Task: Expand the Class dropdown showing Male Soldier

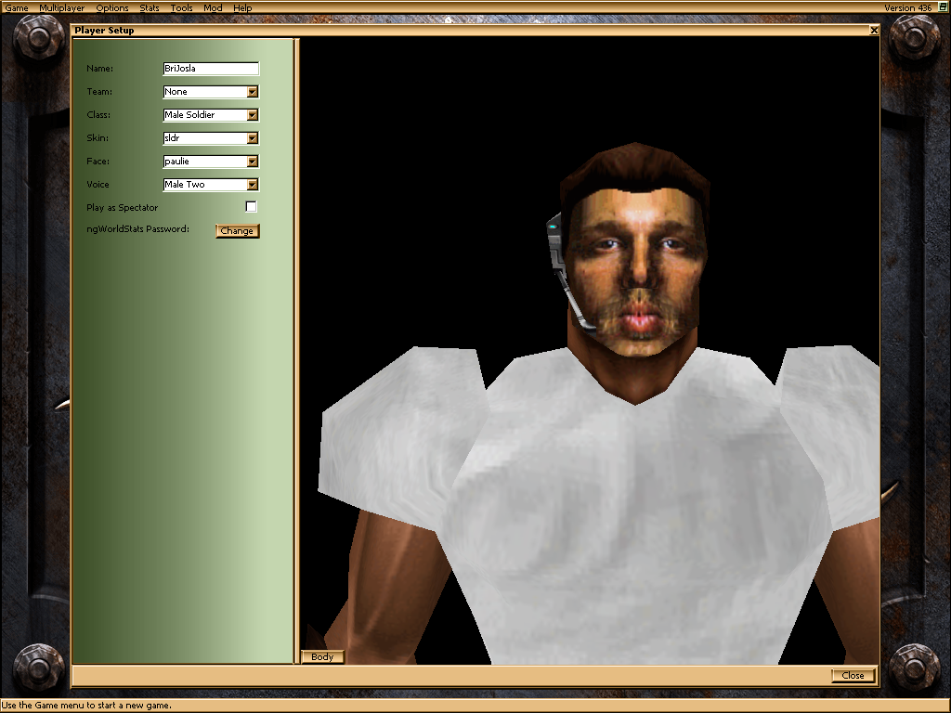Action: [252, 115]
